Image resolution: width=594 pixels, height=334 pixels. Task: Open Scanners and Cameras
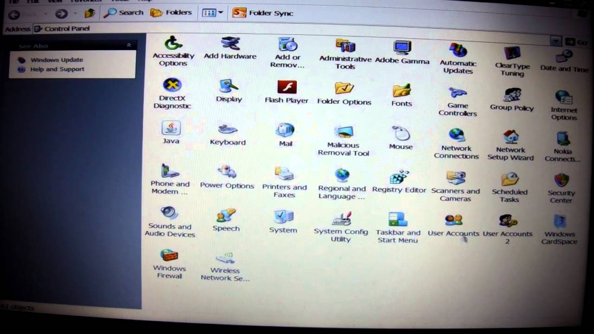click(455, 186)
